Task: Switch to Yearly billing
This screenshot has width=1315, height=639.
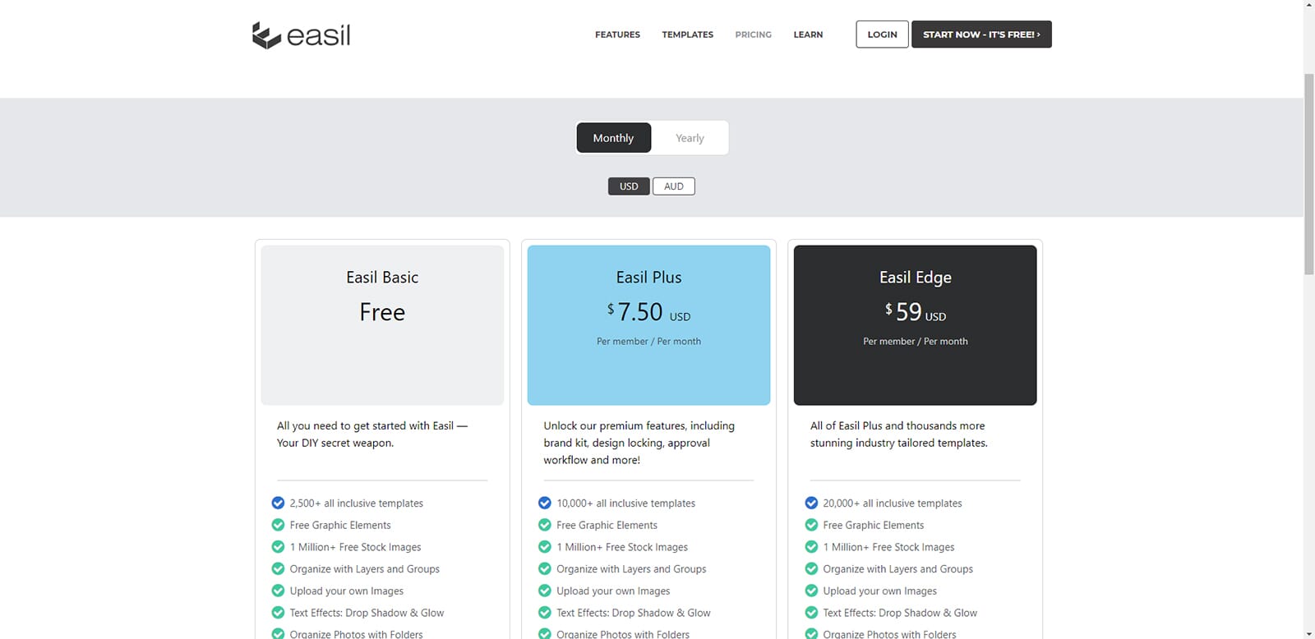Action: (x=690, y=138)
